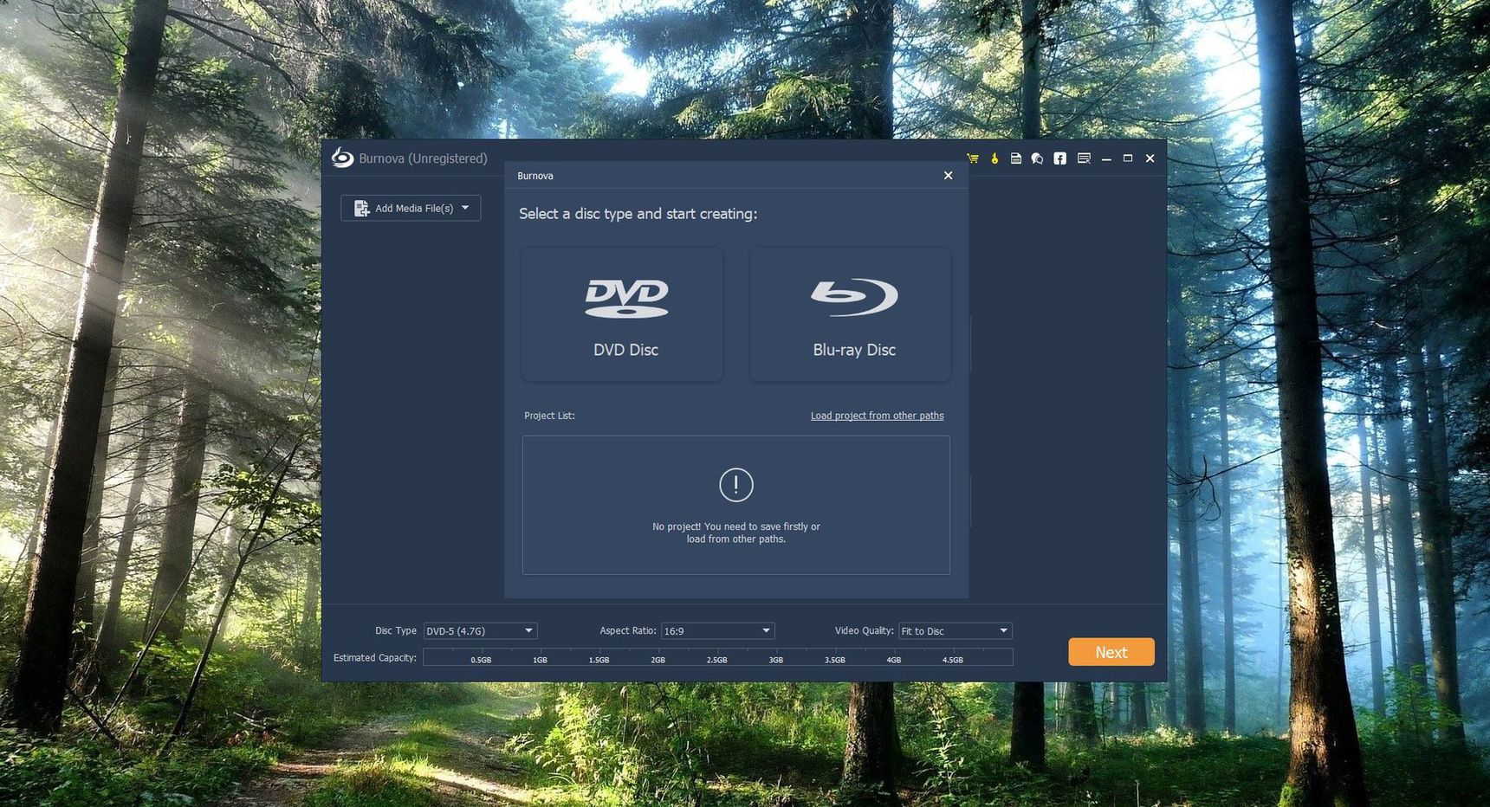Image resolution: width=1490 pixels, height=807 pixels.
Task: Close the Burnova main window
Action: point(1150,158)
